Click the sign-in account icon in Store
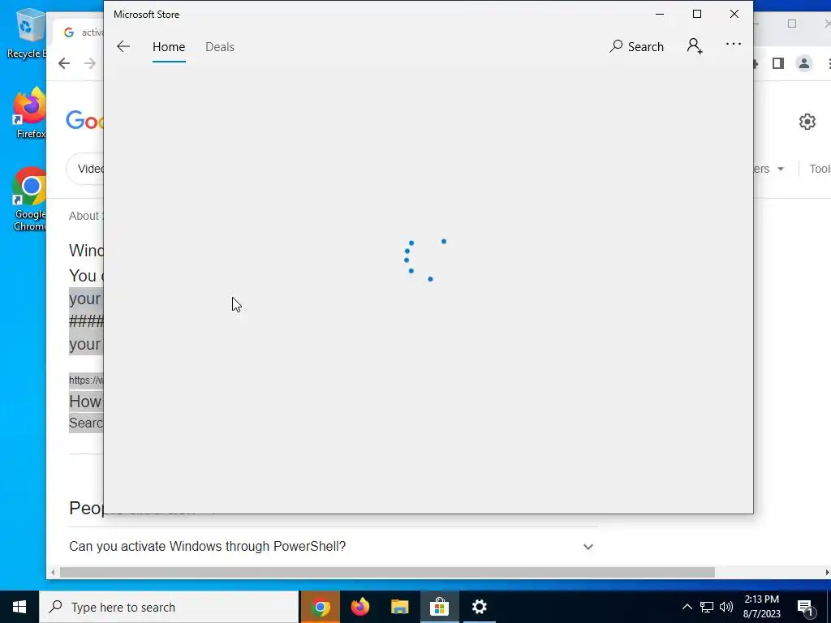The width and height of the screenshot is (831, 623). [695, 46]
